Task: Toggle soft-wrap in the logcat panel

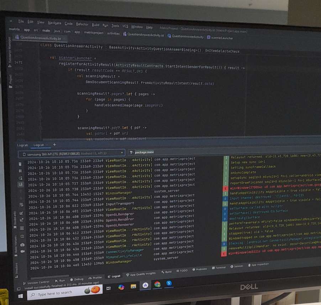Action: click(21, 205)
